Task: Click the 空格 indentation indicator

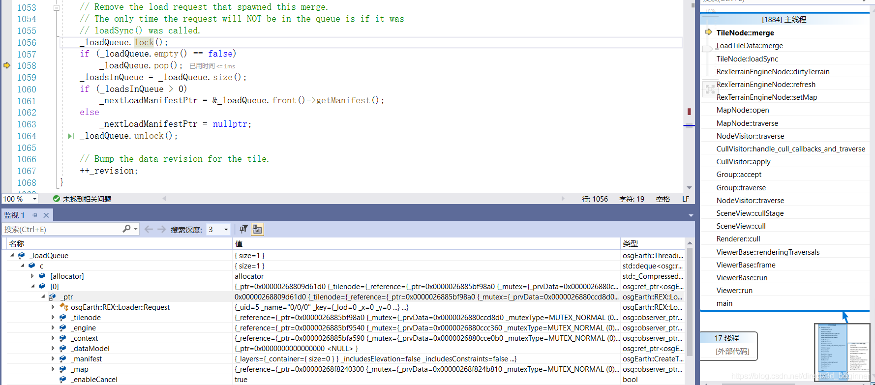Action: point(663,199)
